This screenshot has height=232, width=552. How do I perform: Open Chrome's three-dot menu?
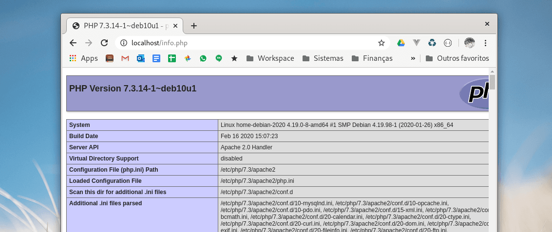(485, 43)
